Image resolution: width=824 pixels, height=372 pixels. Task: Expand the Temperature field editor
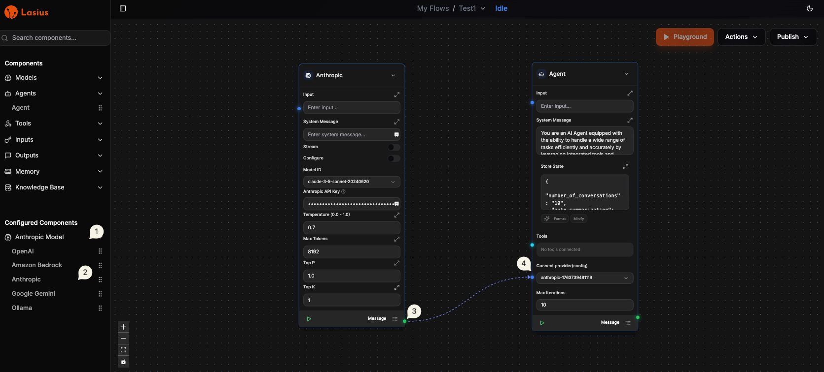pyautogui.click(x=397, y=215)
